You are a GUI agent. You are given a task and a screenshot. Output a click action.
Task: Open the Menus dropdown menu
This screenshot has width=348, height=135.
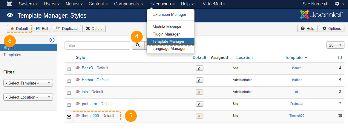pyautogui.click(x=74, y=4)
